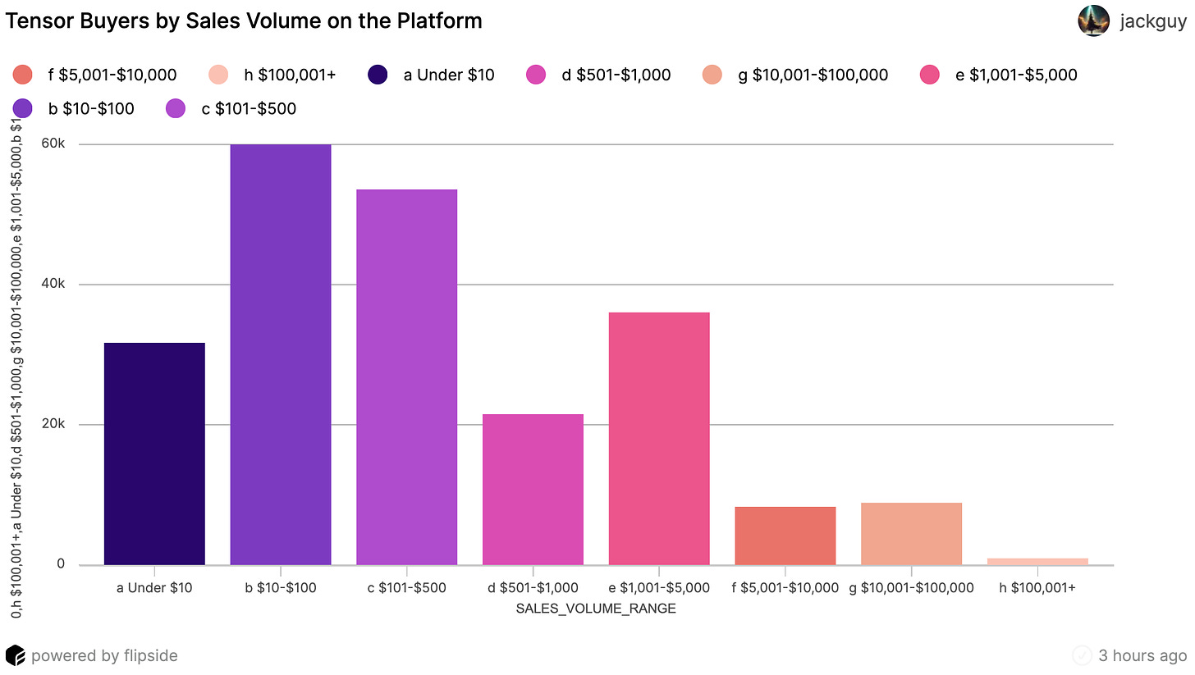The image size is (1195, 675).
Task: Click the chart title Tensor Buyers by Sales Volume
Action: 244,21
